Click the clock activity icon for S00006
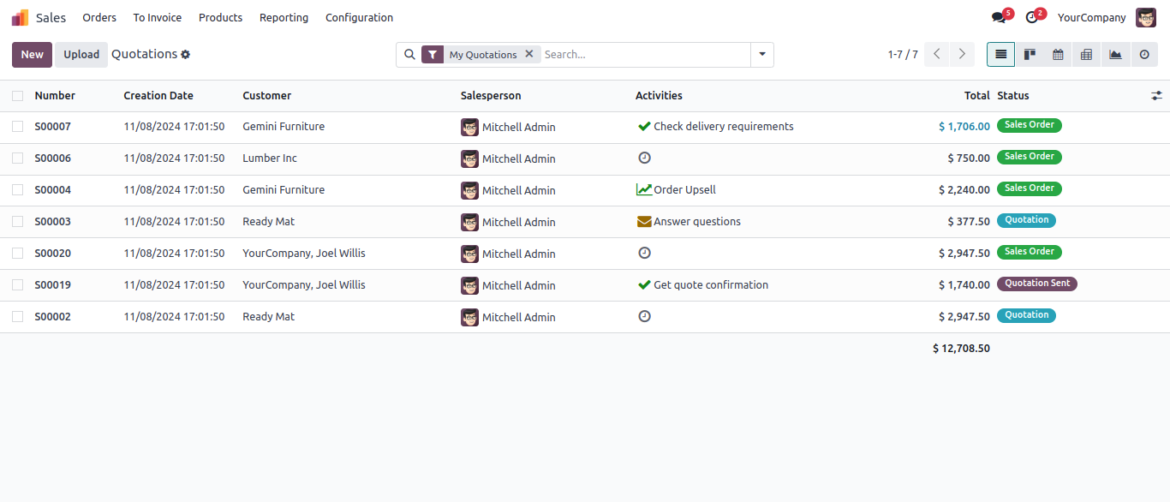The width and height of the screenshot is (1170, 502). pos(644,158)
